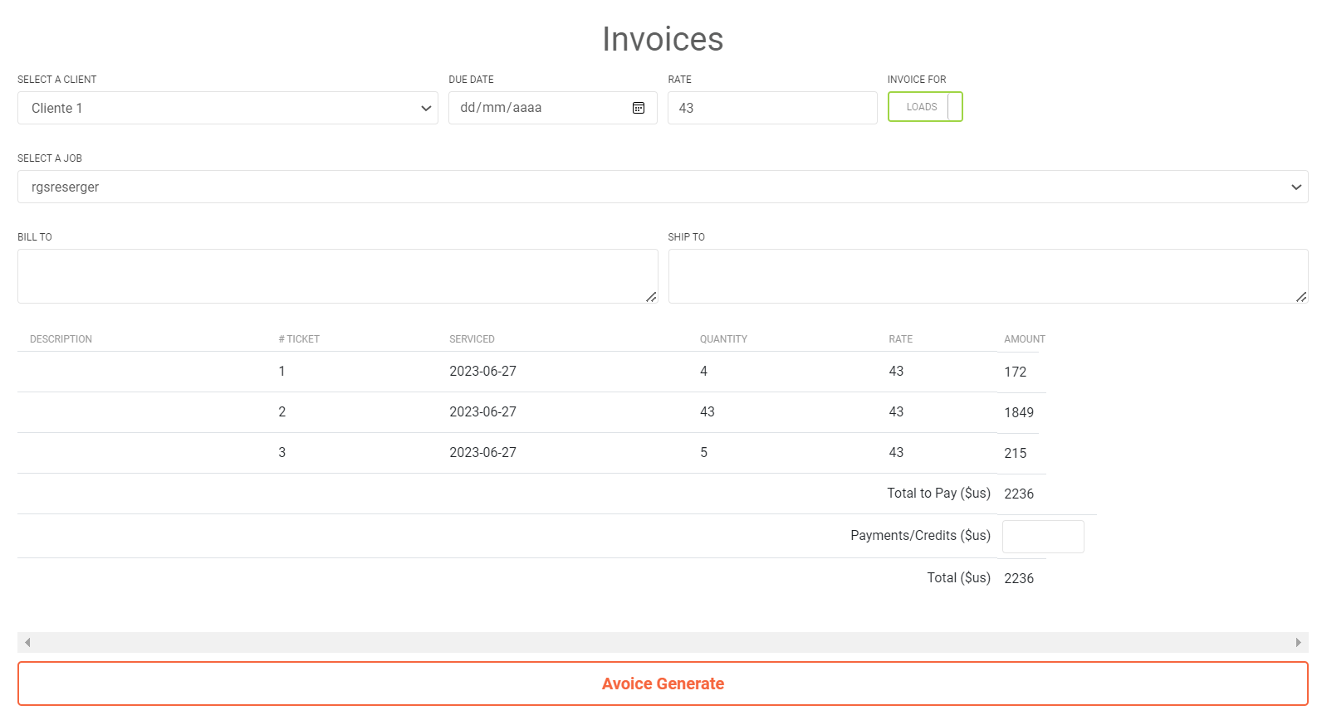Expand the Select a Client dropdown
1317x720 pixels.
coord(228,108)
